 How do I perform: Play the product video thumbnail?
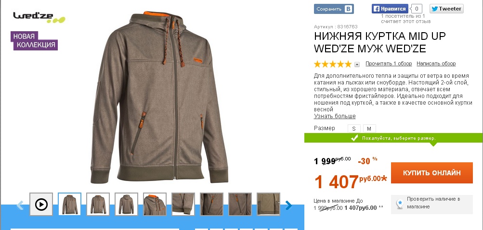coord(41,204)
